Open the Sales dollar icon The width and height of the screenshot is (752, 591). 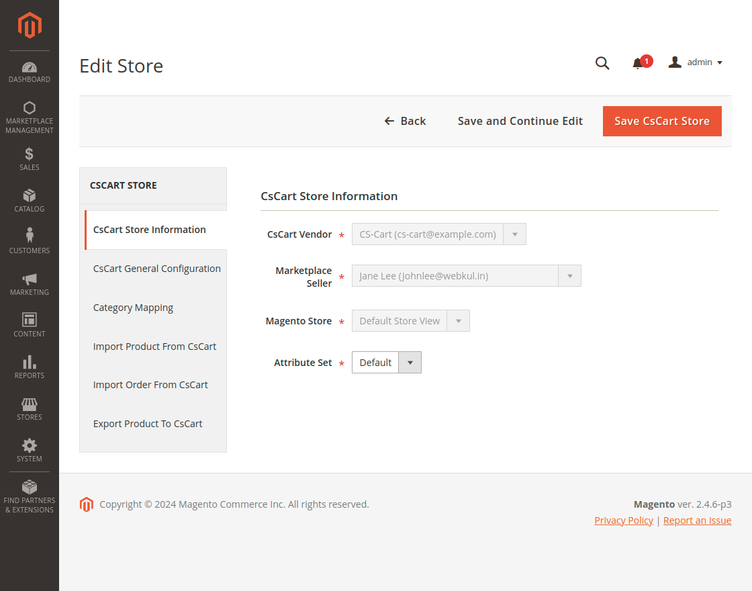30,154
